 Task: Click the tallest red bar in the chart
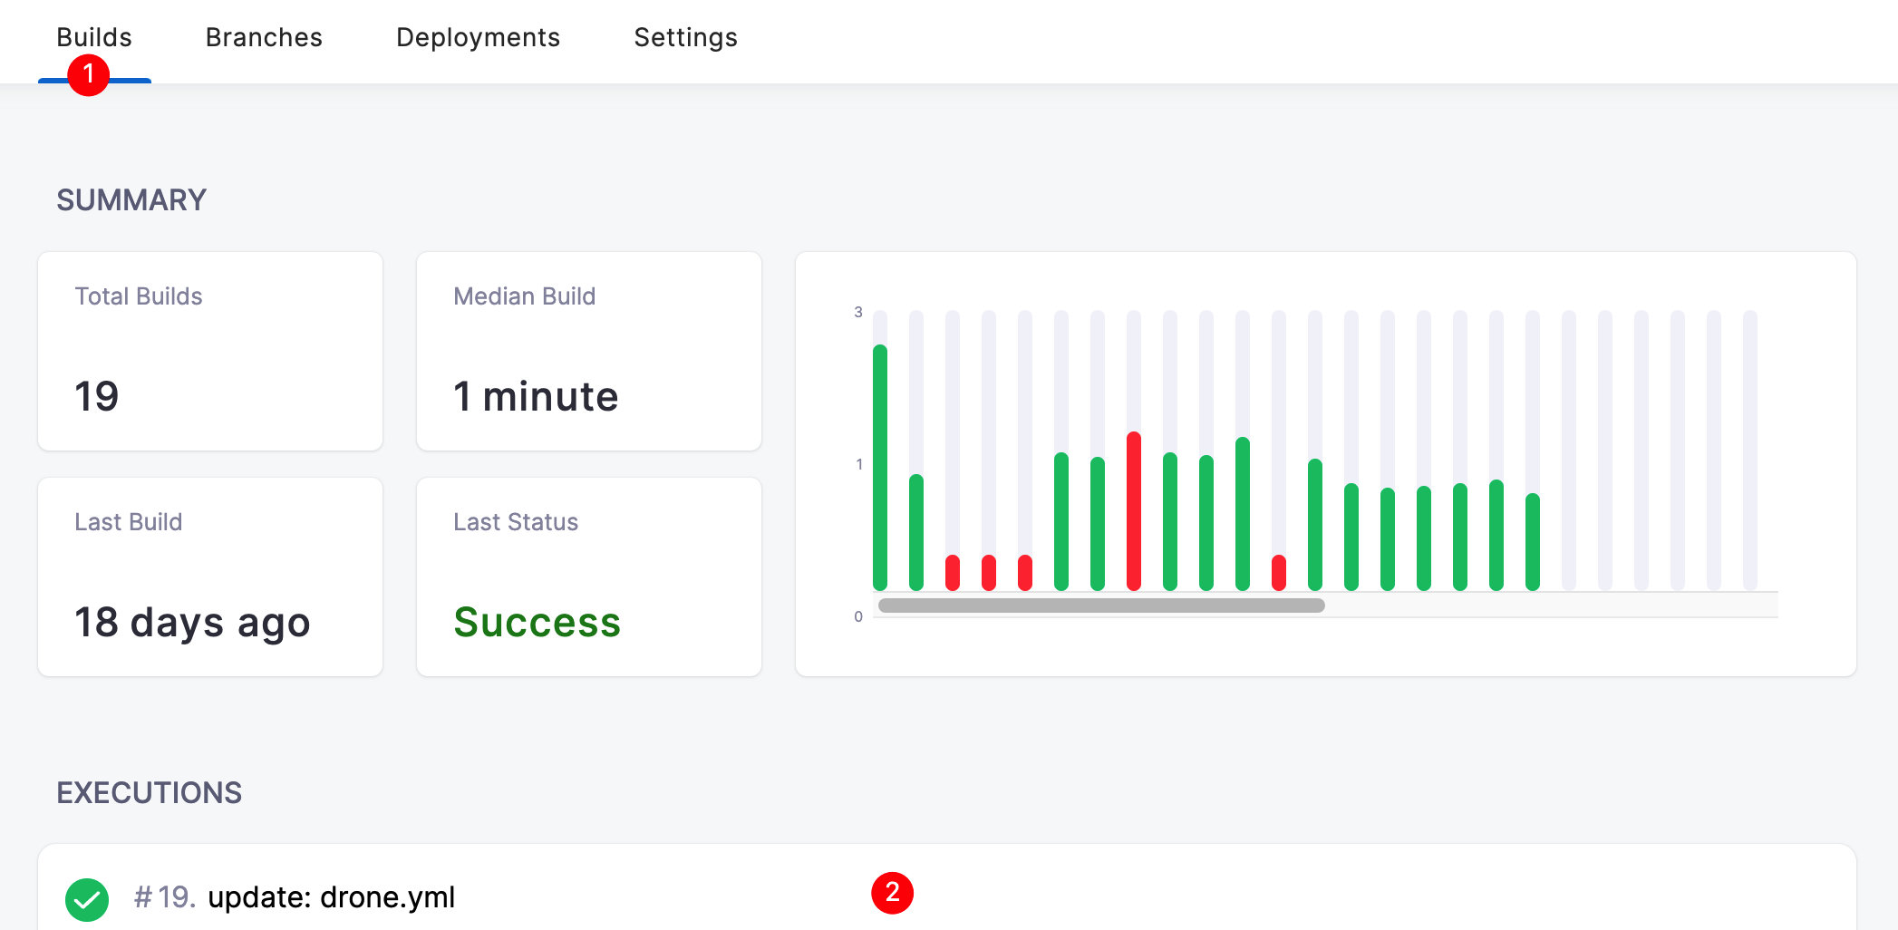[1134, 511]
